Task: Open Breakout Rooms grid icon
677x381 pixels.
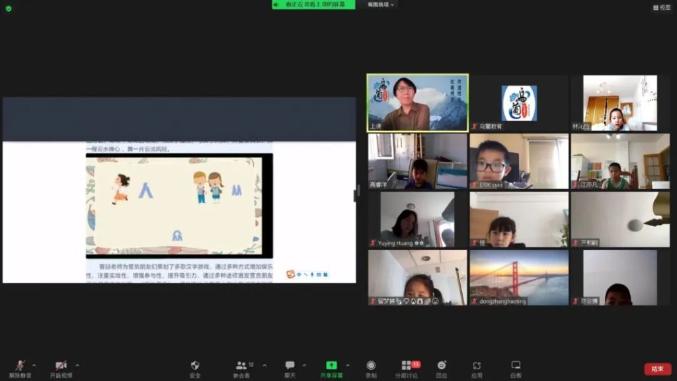Action: pos(406,365)
